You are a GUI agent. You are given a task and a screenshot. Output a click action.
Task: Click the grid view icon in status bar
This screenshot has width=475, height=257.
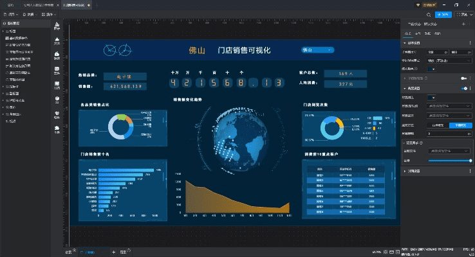tap(386, 252)
